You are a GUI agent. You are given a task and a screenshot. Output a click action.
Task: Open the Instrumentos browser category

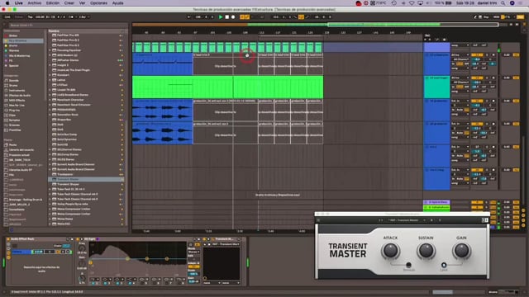[x=17, y=90]
